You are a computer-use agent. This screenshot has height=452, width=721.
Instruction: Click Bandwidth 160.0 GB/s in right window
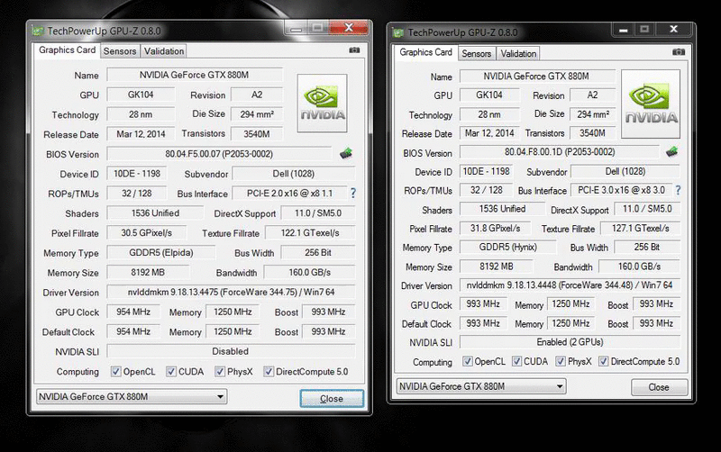tap(640, 267)
